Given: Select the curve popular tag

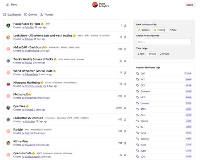Looking at the screenshot, I should click(x=143, y=133).
